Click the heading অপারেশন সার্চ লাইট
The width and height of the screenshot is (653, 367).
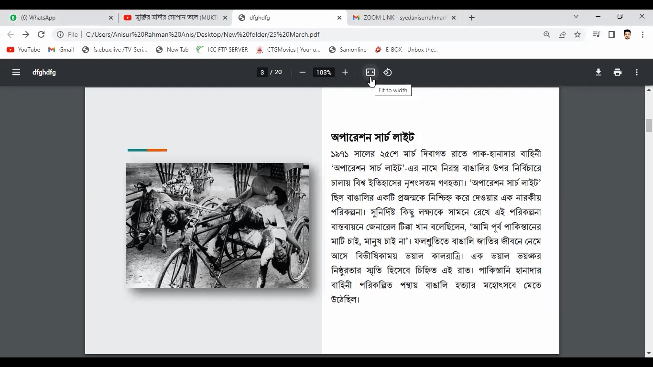pos(372,138)
